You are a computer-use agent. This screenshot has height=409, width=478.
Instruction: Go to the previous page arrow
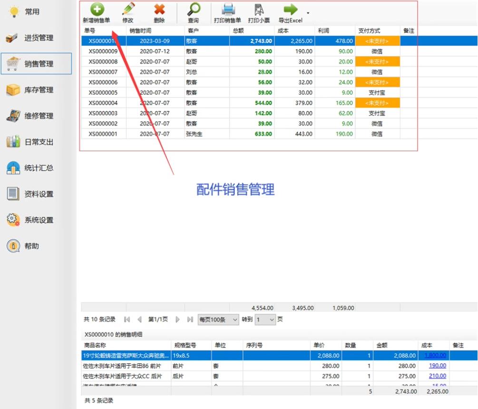pos(140,320)
